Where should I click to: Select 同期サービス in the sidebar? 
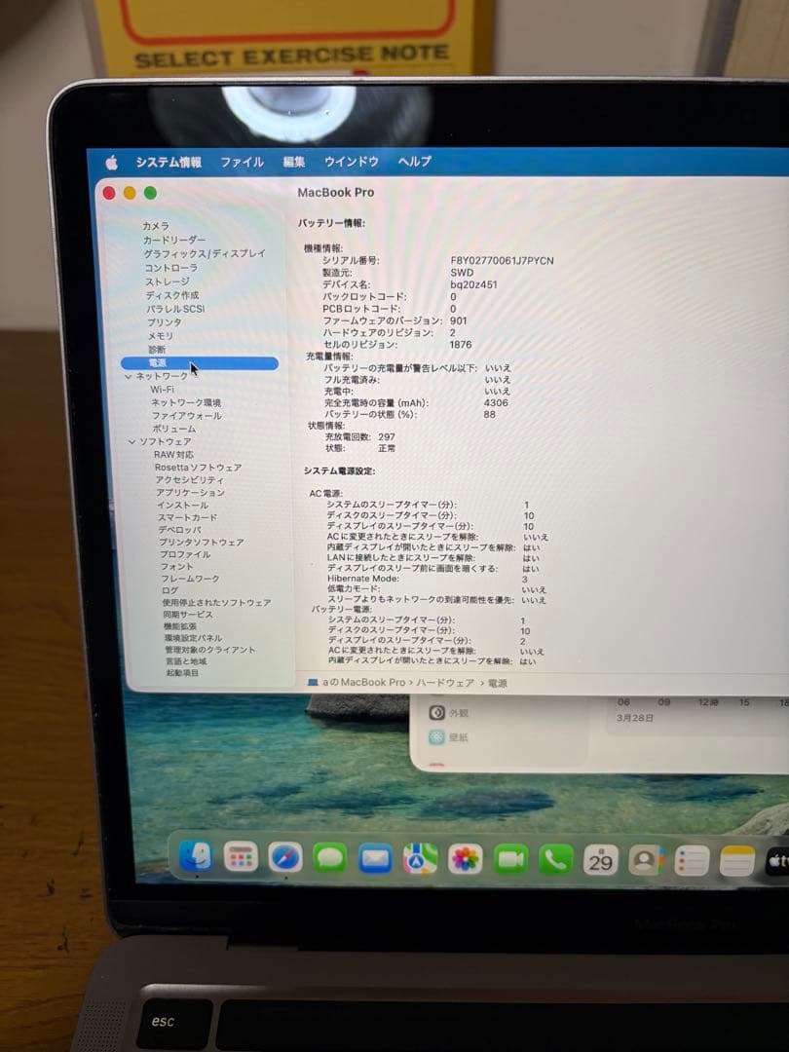coord(188,614)
